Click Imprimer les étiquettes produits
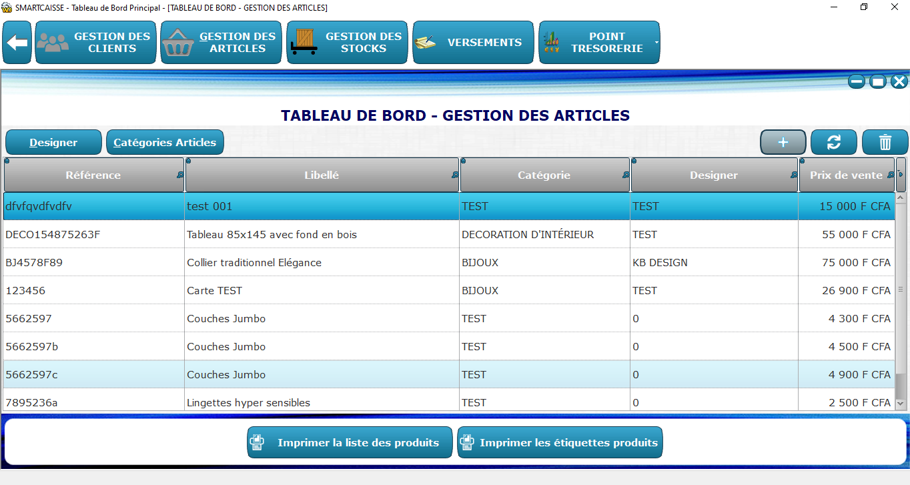The image size is (910, 485). (x=560, y=442)
